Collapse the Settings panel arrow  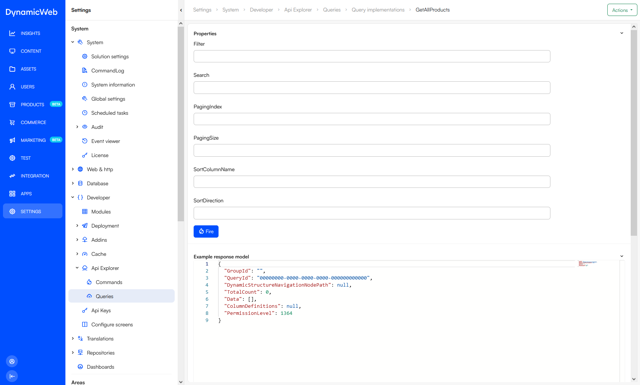coord(181,10)
